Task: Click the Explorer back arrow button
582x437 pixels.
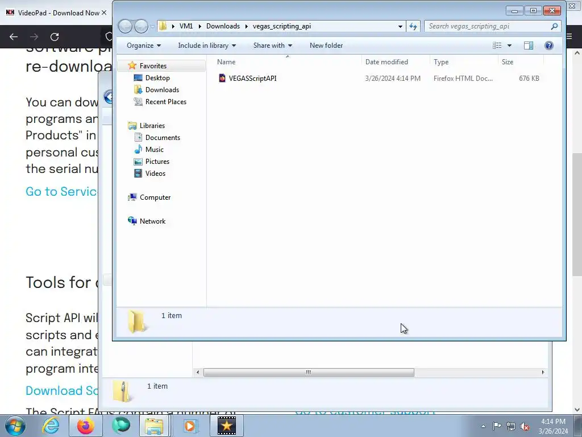Action: click(125, 26)
